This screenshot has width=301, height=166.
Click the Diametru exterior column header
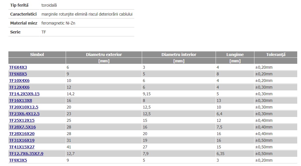pos(104,55)
